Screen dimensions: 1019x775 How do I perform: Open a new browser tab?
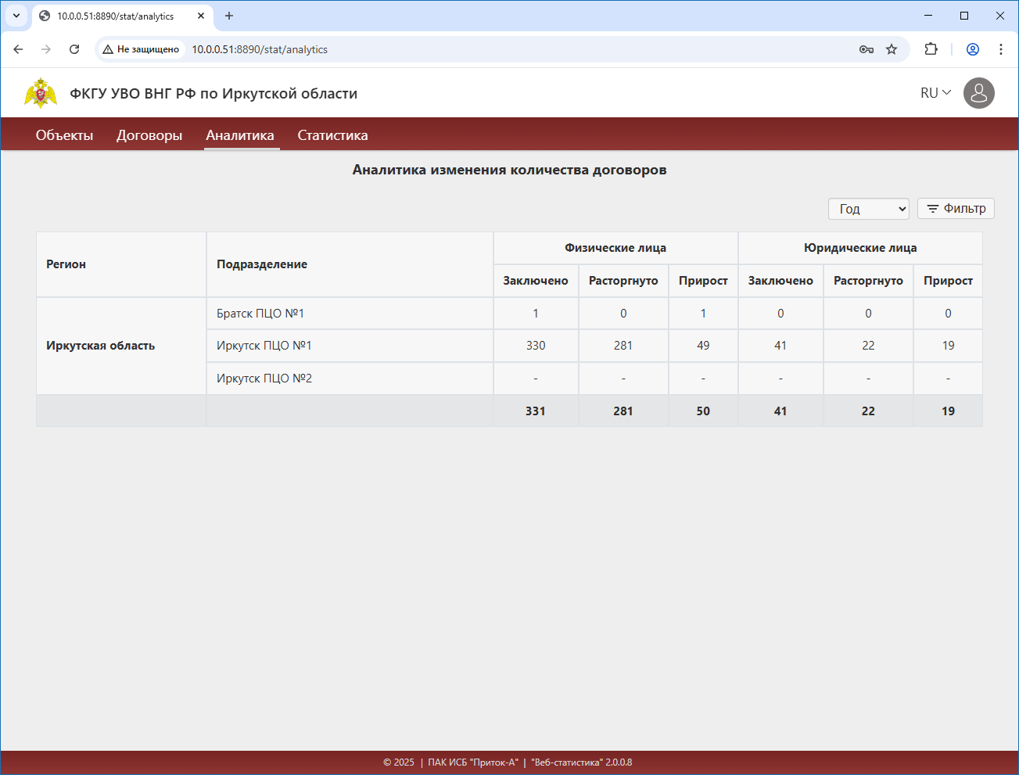click(x=229, y=16)
